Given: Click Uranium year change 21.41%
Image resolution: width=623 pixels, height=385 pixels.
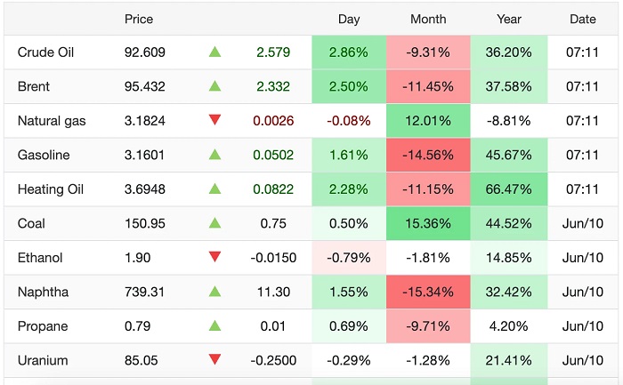Looking at the screenshot, I should point(508,360).
